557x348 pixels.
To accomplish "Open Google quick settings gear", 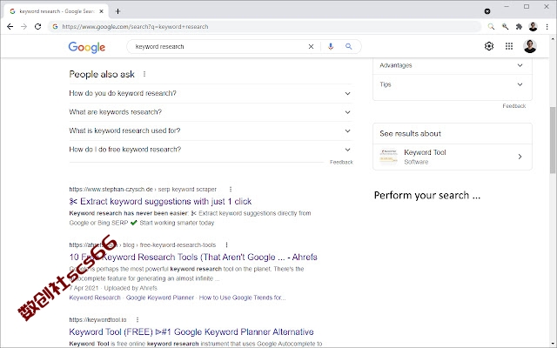I will [x=489, y=46].
